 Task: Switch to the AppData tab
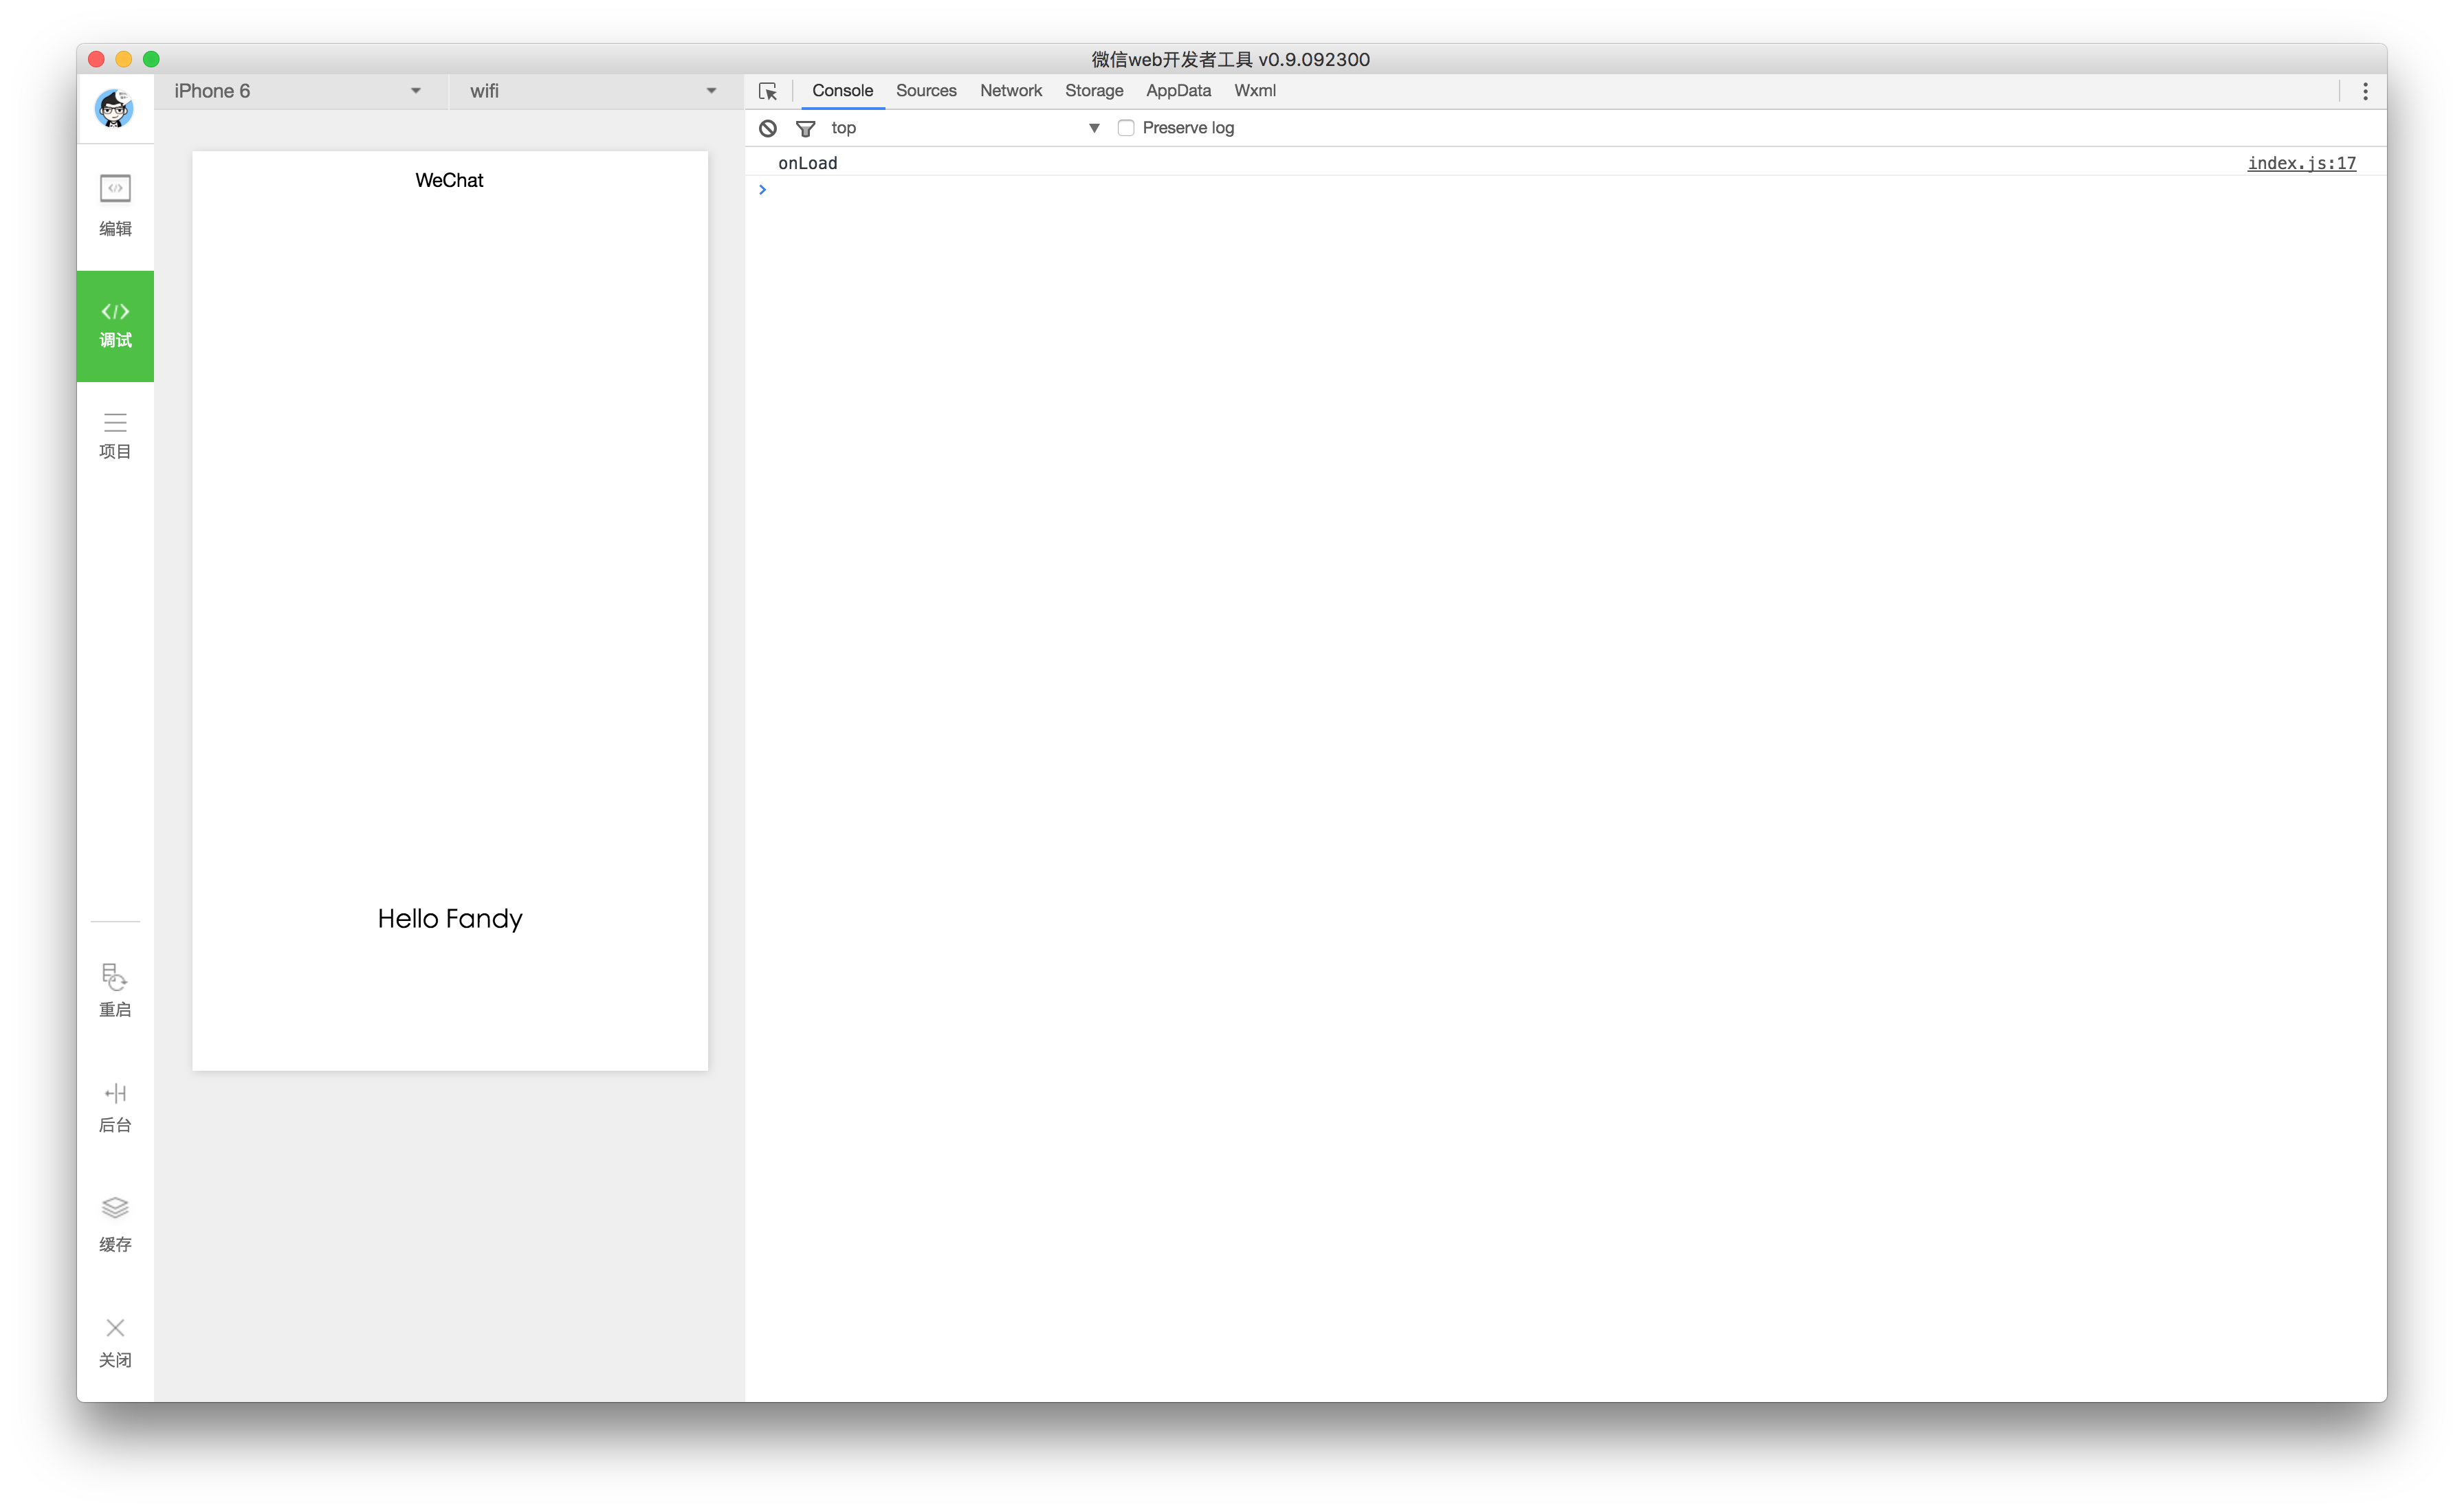pyautogui.click(x=1178, y=91)
